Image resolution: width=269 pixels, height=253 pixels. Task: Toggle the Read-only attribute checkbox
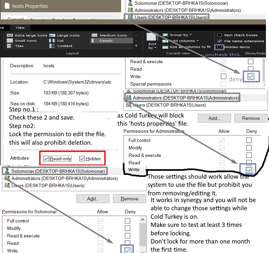pos(46,159)
